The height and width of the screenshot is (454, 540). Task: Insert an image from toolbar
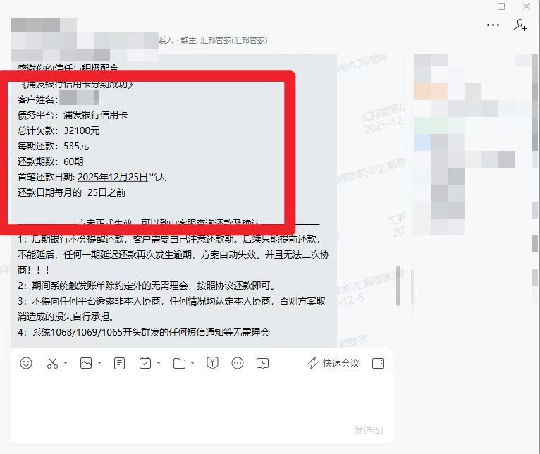pyautogui.click(x=86, y=363)
